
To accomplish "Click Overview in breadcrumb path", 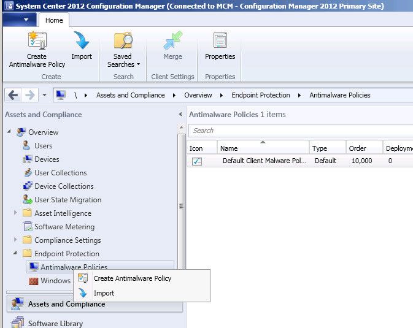I will (x=198, y=95).
